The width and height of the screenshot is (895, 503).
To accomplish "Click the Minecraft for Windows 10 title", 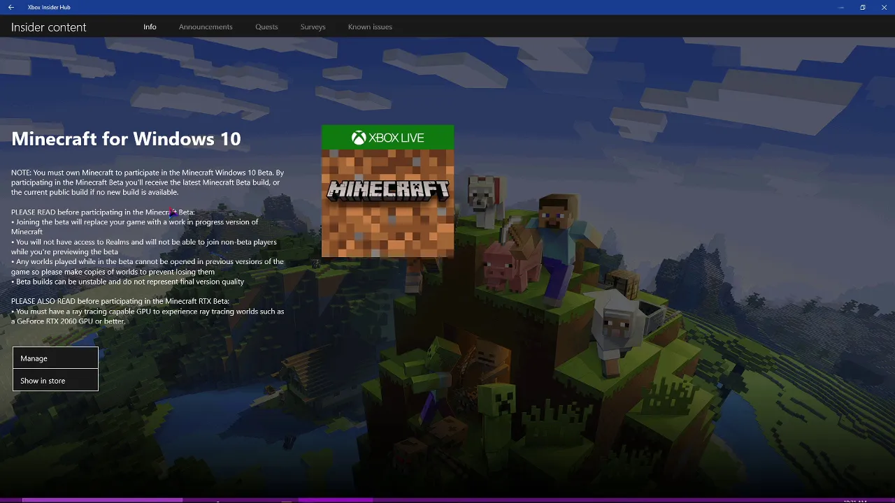I will click(x=126, y=138).
